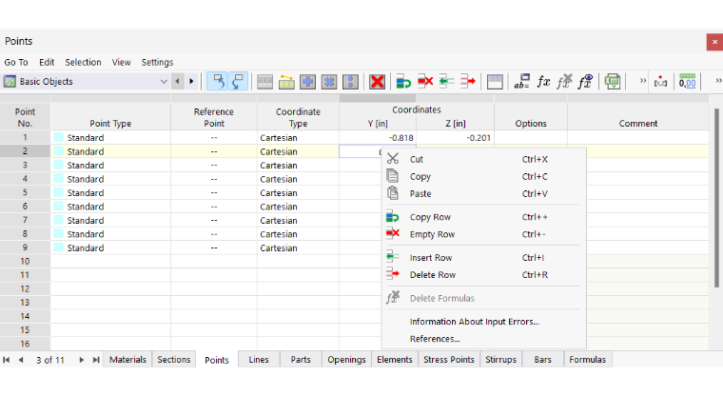Click the delete formulas fx icon
The width and height of the screenshot is (723, 396).
[x=564, y=82]
